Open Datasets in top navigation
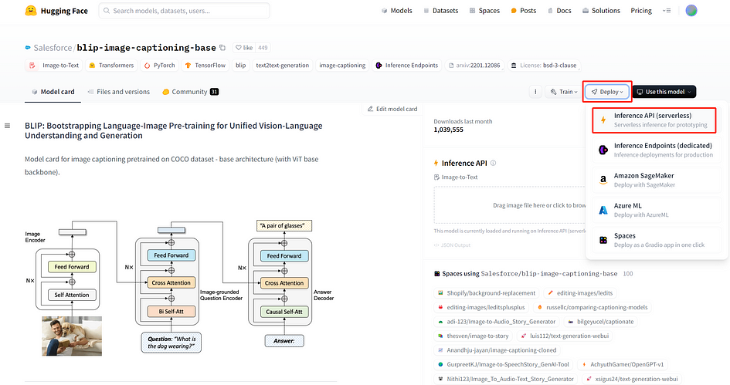 click(440, 11)
